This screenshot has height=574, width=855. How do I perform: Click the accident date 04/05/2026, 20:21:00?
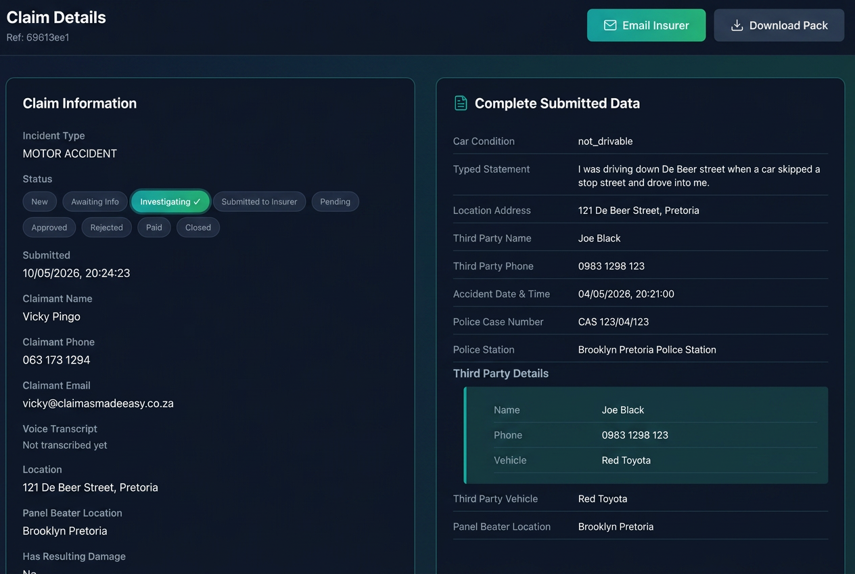[626, 294]
